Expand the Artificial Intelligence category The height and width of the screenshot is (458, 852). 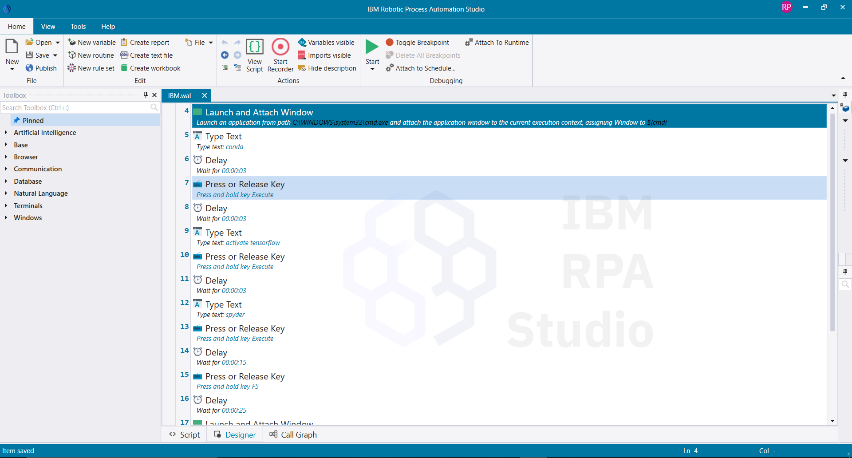(x=6, y=132)
